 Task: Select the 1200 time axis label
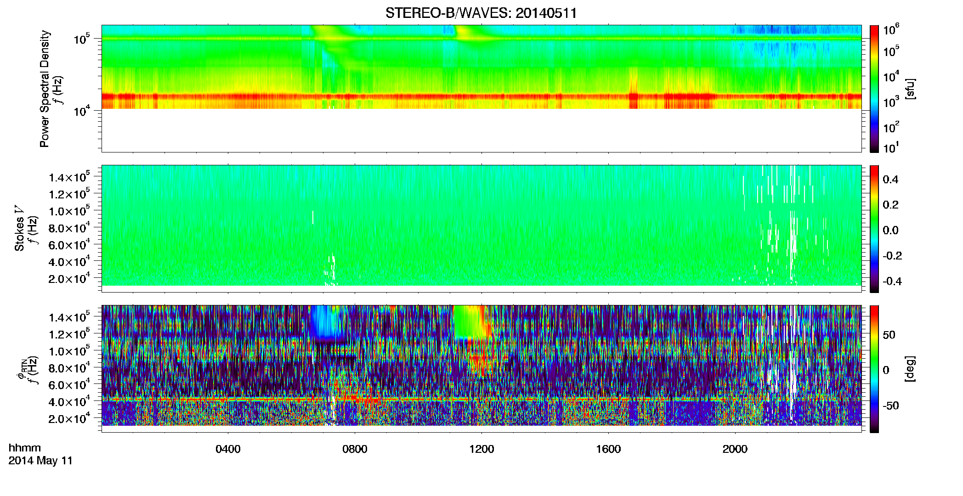481,449
